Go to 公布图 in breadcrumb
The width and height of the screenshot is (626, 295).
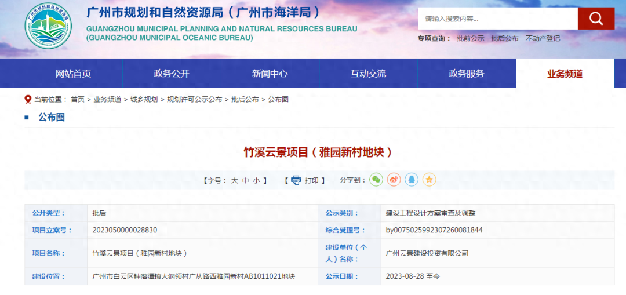(278, 100)
